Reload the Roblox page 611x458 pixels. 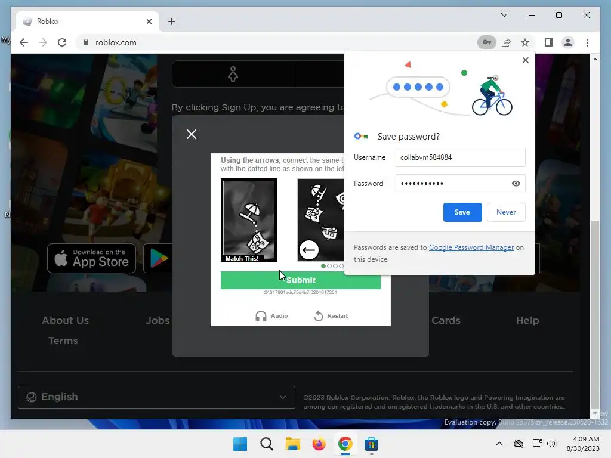click(62, 42)
